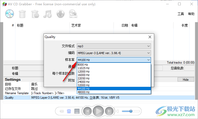Click the 日期 column header
198x119 pixels.
[x=122, y=25]
